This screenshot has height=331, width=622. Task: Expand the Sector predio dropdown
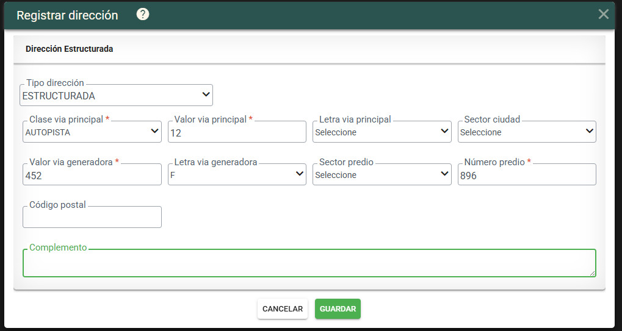[x=382, y=174]
